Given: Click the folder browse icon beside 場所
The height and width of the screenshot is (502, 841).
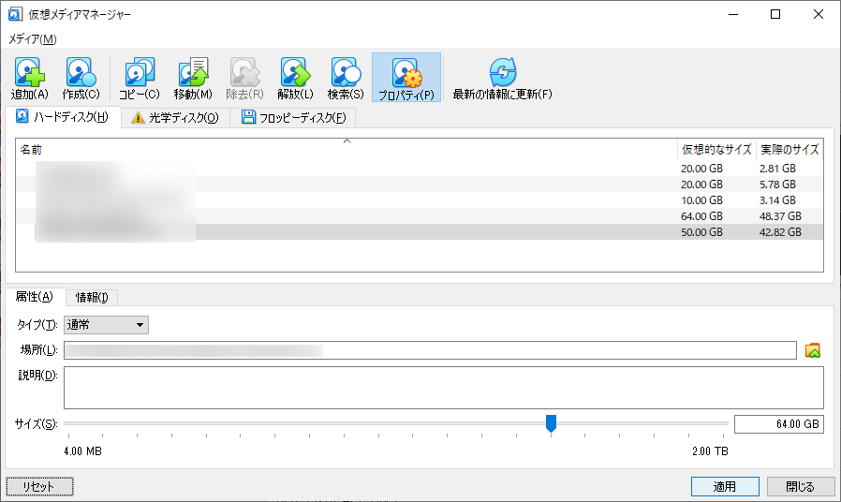Looking at the screenshot, I should [x=813, y=351].
